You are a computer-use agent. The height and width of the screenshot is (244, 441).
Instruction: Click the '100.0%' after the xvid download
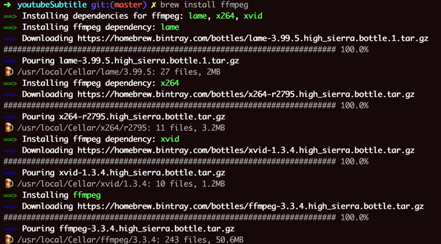(x=355, y=162)
